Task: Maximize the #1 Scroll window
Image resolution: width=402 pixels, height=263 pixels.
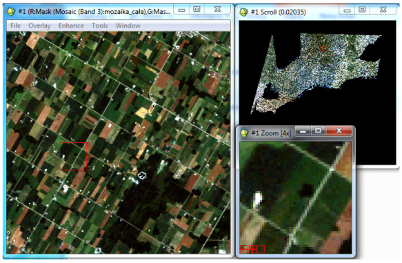Action: [x=362, y=10]
